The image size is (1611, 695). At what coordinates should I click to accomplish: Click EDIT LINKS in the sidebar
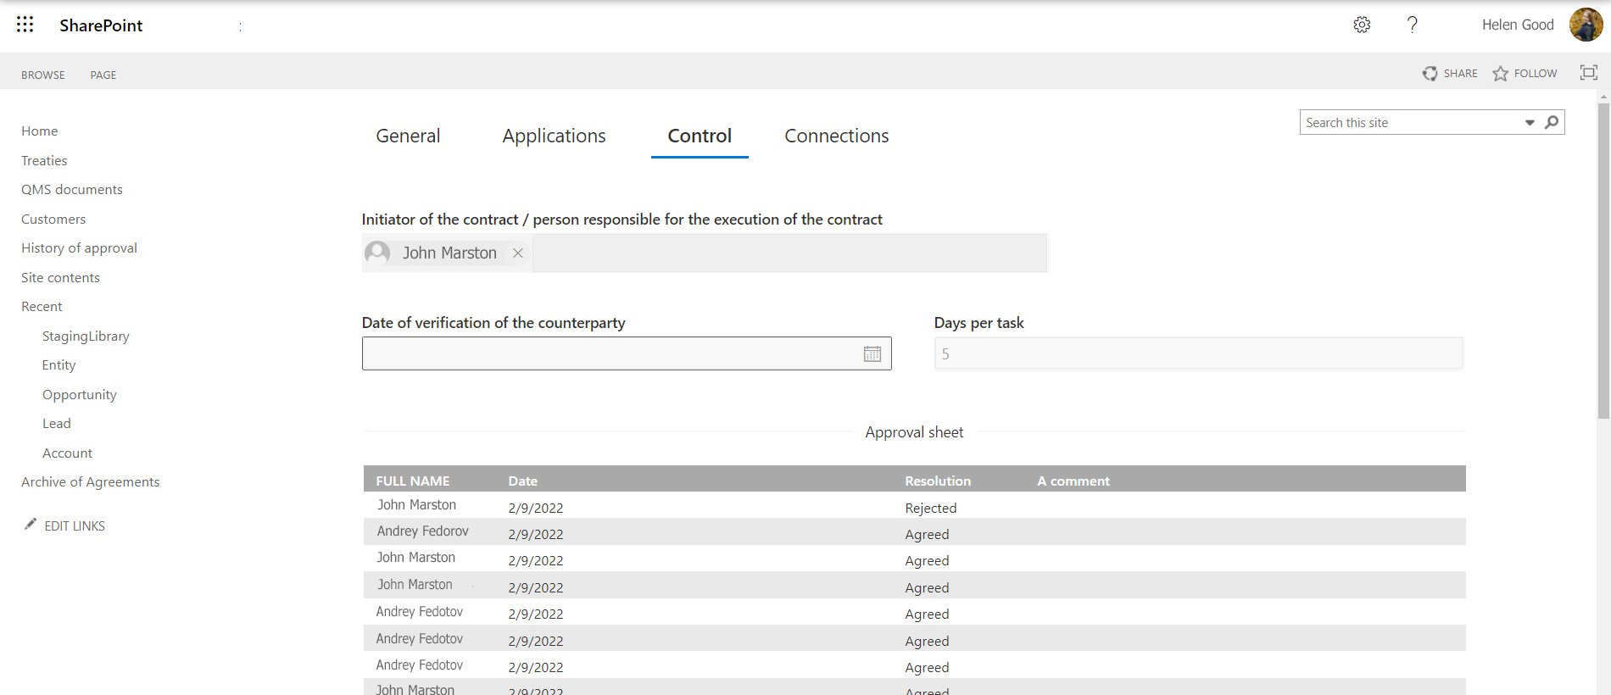click(75, 525)
